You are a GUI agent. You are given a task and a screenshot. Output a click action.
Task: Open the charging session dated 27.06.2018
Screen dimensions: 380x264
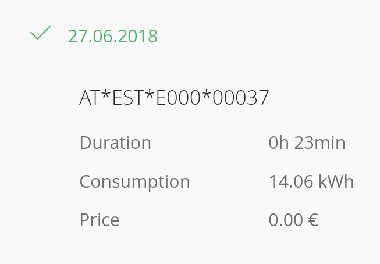coord(112,36)
